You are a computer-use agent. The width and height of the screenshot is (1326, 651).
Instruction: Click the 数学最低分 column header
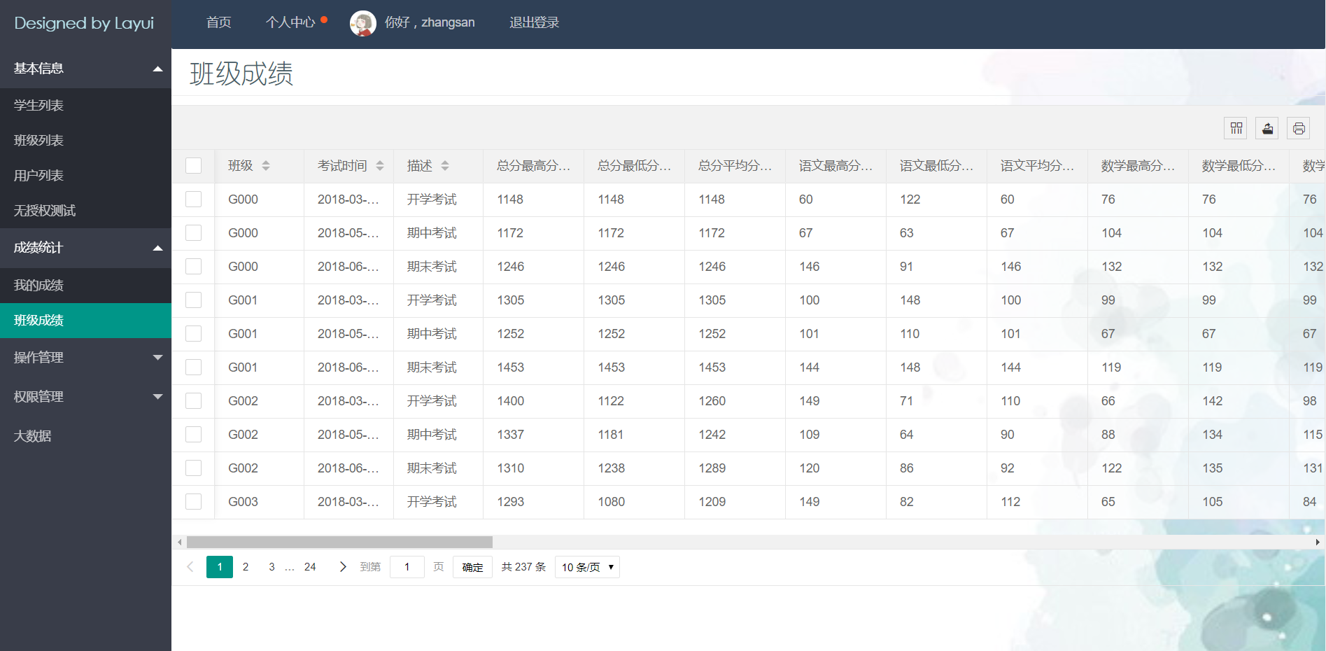coord(1239,166)
